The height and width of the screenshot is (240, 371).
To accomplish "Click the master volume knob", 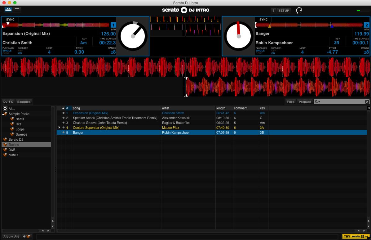I will pos(299,11).
